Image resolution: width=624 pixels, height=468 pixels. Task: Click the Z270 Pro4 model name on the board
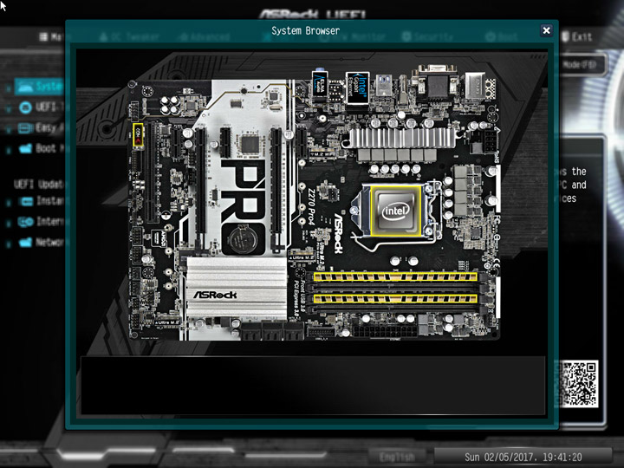pos(311,206)
